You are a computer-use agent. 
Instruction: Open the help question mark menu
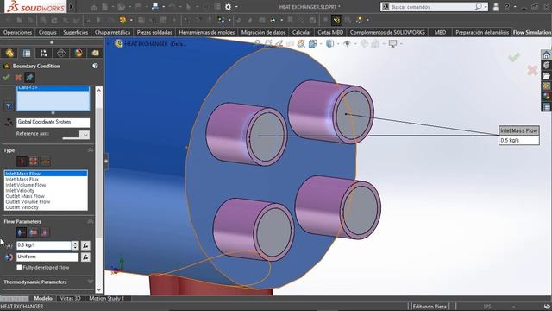click(507, 7)
